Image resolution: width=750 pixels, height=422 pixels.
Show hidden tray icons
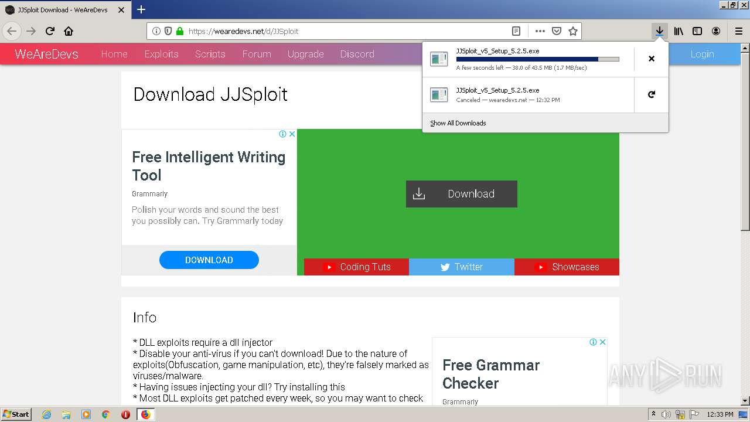pos(654,414)
